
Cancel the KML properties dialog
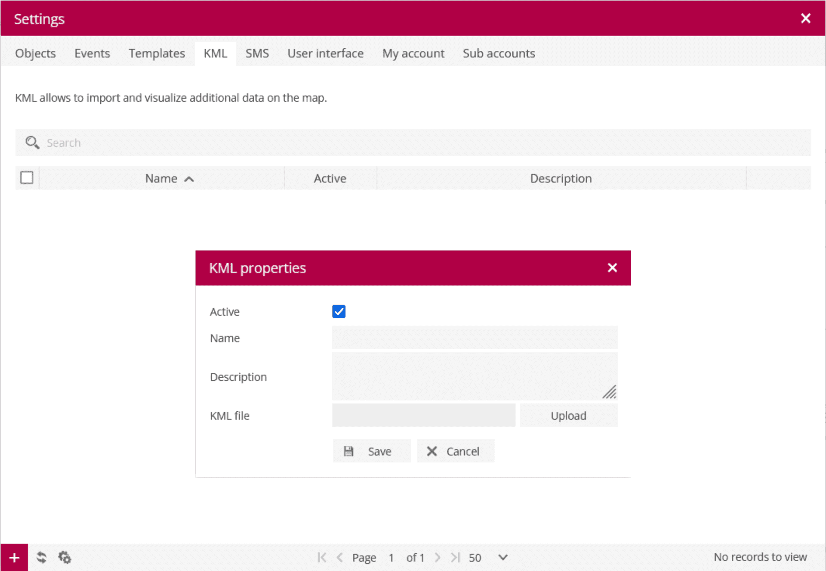[455, 451]
